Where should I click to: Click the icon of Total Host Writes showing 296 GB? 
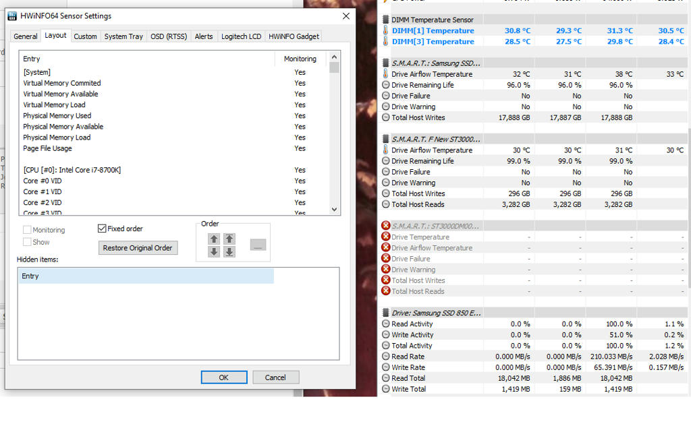385,193
